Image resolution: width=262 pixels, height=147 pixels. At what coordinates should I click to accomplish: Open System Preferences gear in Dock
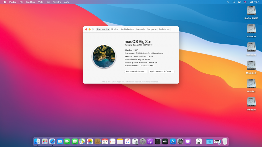pyautogui.click(x=180, y=142)
